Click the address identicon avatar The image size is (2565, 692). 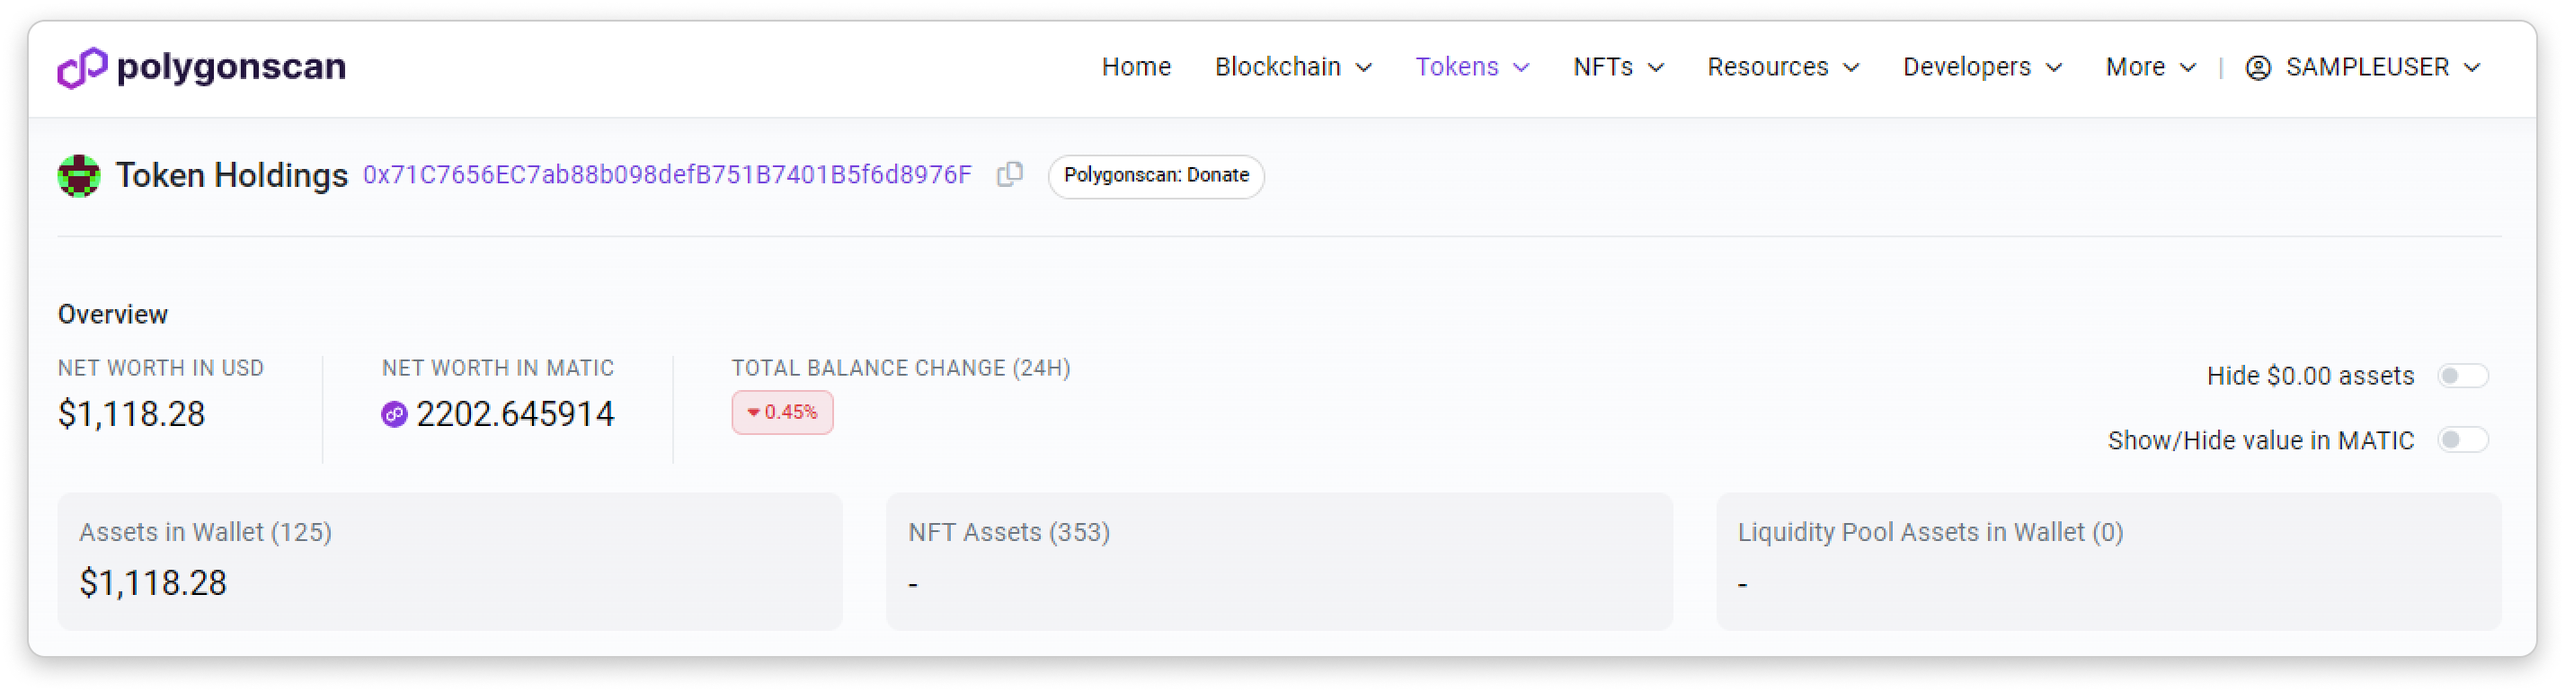(x=79, y=176)
